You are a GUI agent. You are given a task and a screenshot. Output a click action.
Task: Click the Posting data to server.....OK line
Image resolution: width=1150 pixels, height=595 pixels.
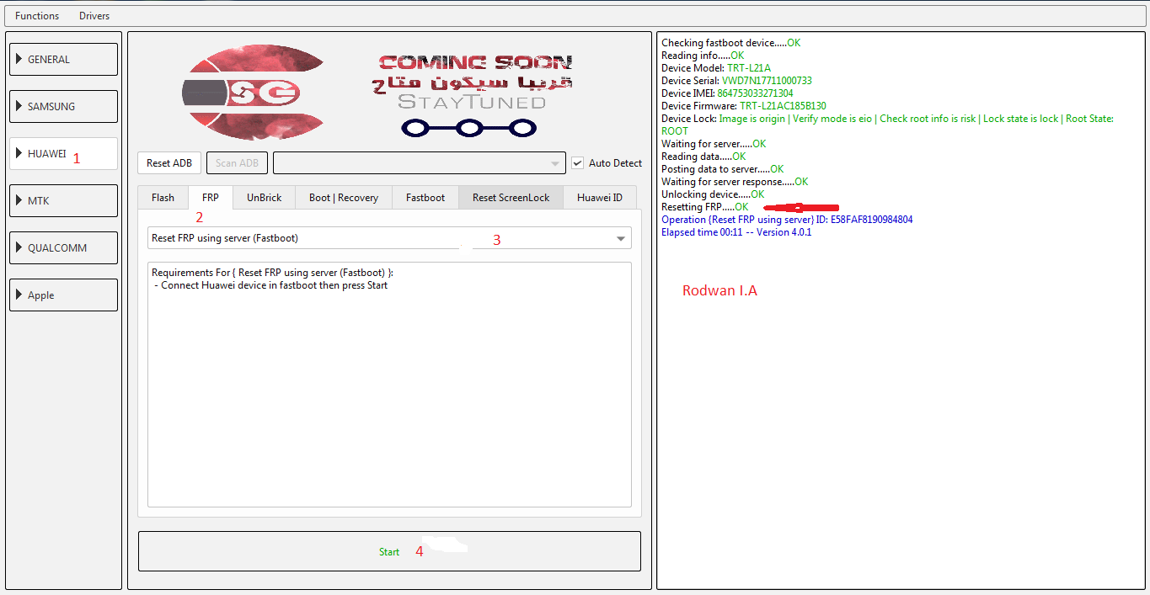click(722, 169)
